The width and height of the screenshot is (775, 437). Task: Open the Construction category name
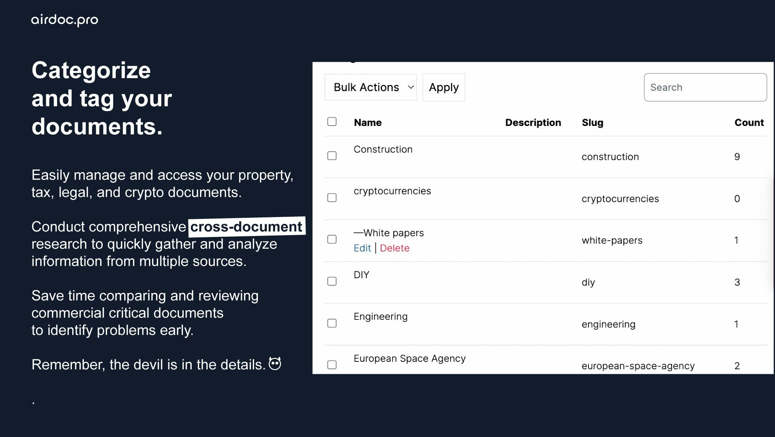[x=383, y=150]
